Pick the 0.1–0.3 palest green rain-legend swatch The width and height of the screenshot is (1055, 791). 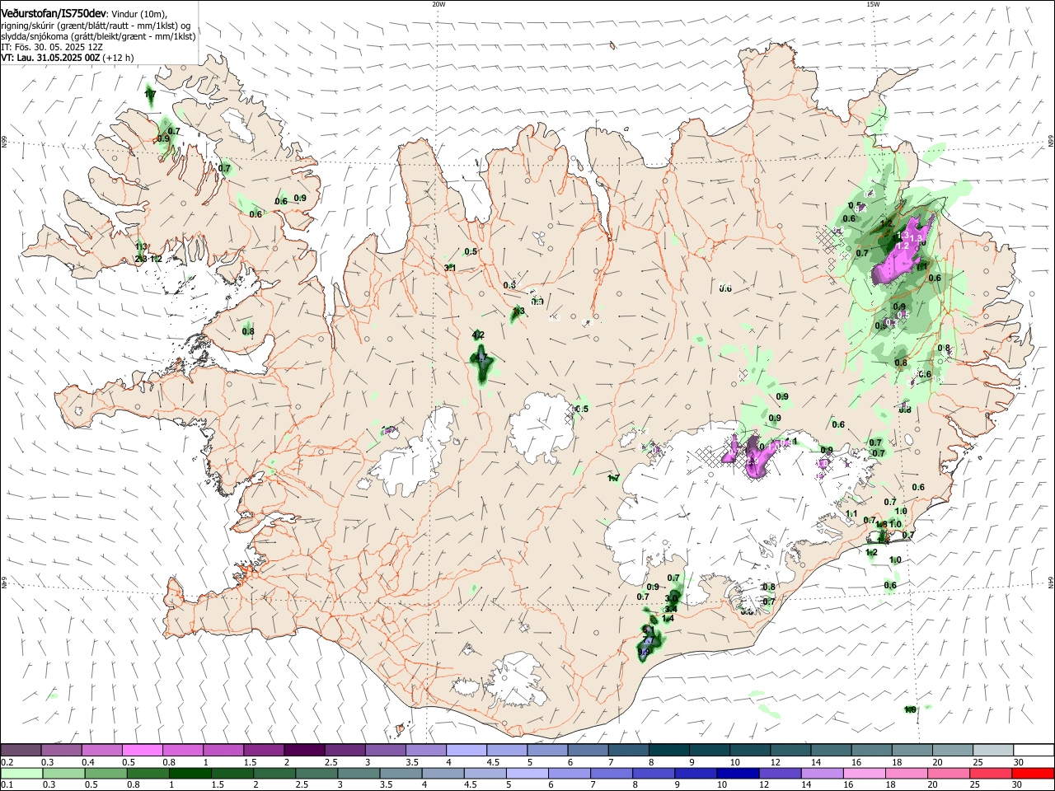click(x=21, y=773)
